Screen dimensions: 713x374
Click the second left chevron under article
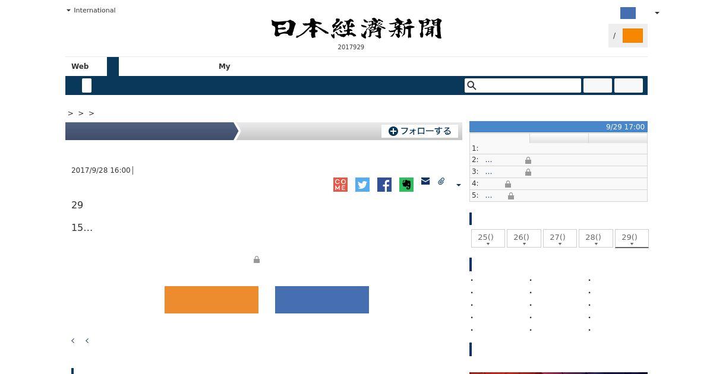87,341
